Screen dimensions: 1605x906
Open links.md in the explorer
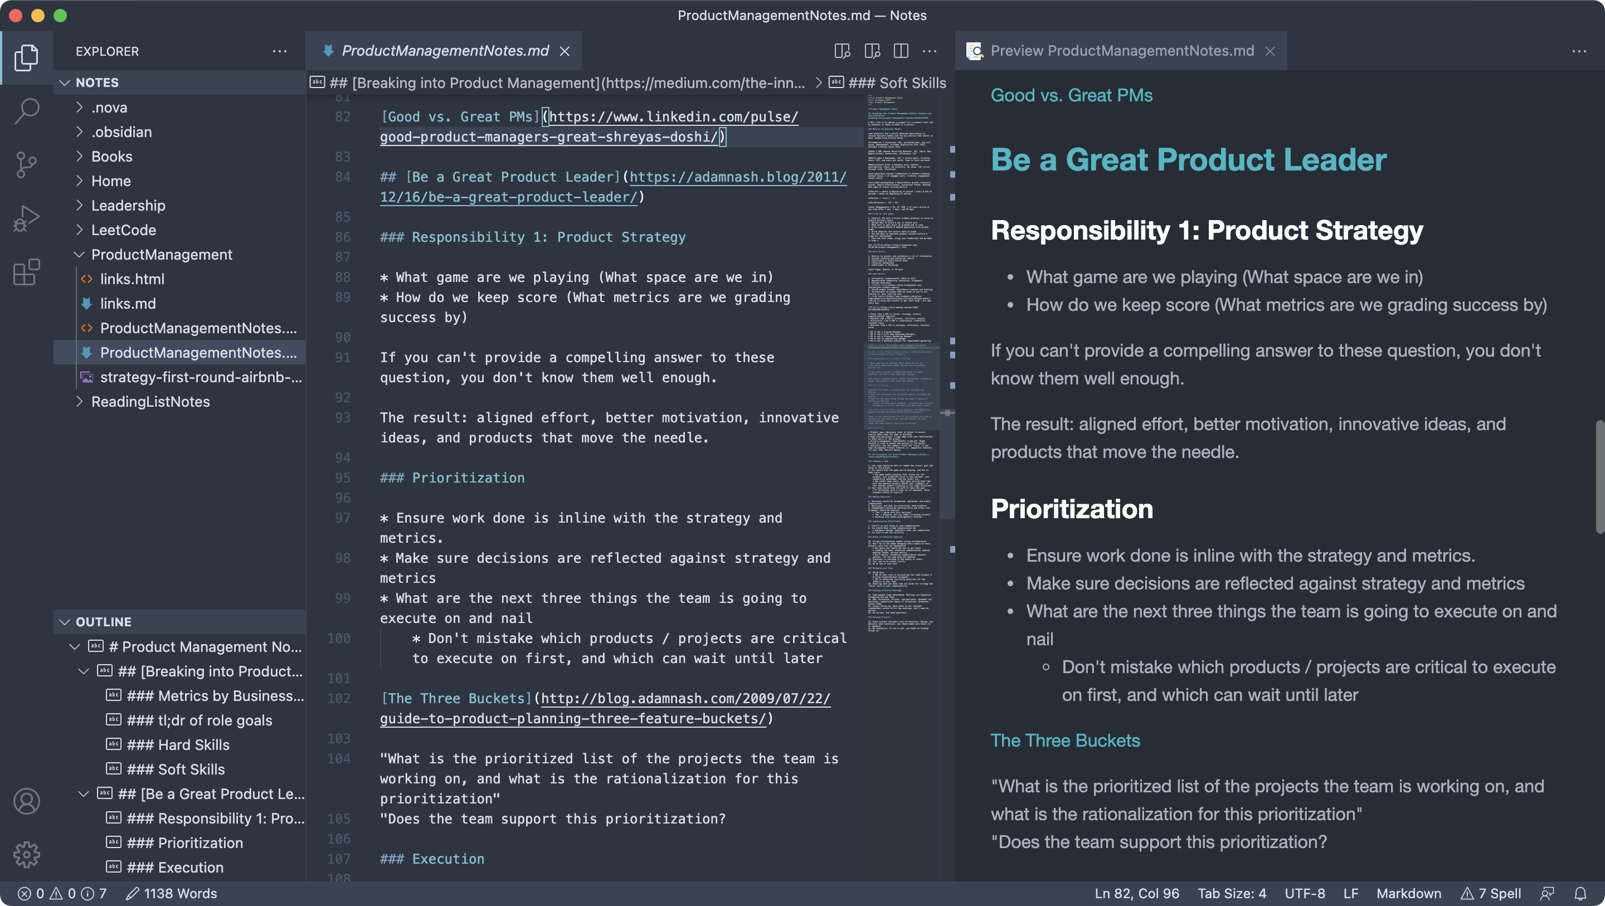128,304
